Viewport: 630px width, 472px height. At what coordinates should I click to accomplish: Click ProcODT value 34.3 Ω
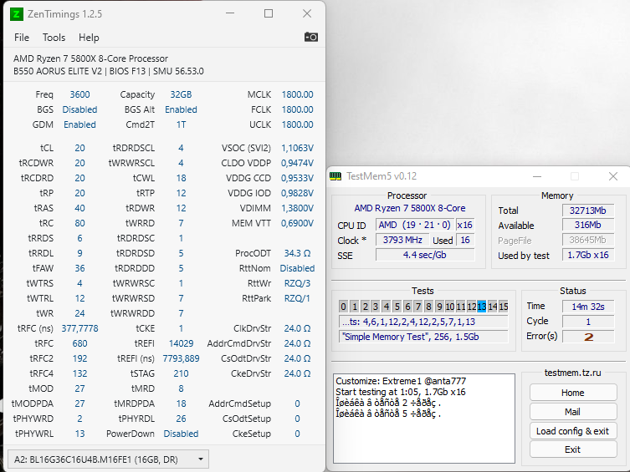coord(297,253)
